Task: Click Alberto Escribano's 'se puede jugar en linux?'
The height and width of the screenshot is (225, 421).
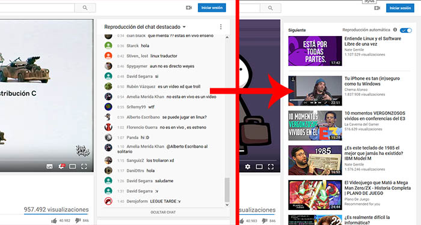Action: (185, 117)
